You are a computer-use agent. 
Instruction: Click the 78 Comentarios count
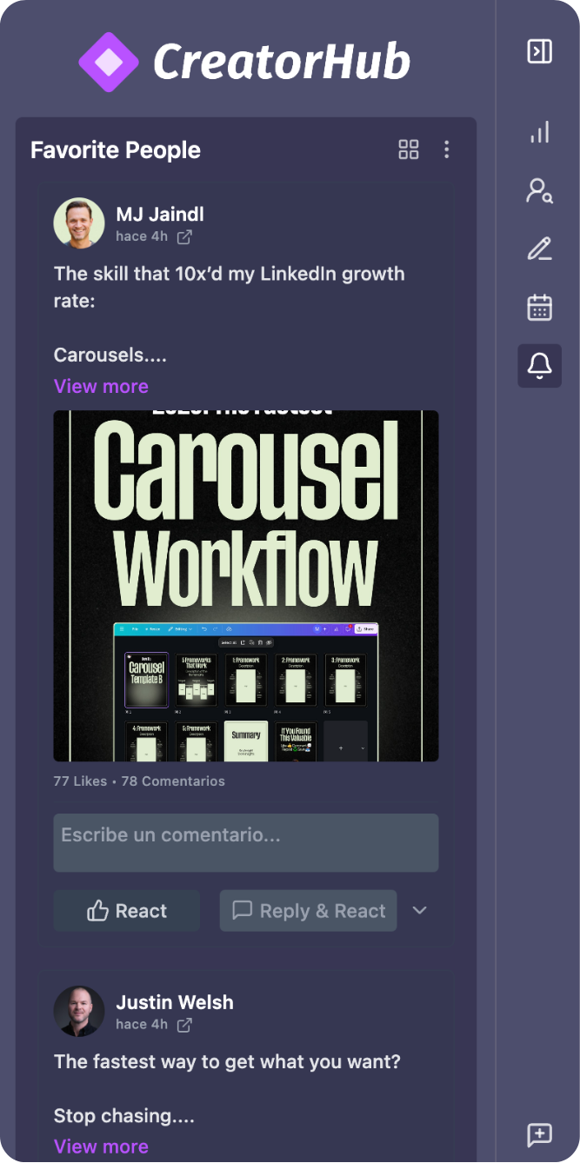(173, 781)
